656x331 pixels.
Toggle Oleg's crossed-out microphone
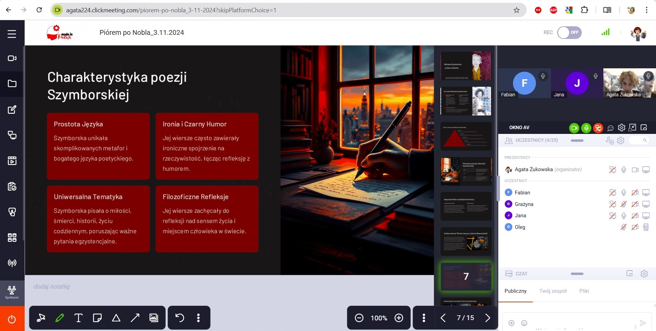click(624, 227)
